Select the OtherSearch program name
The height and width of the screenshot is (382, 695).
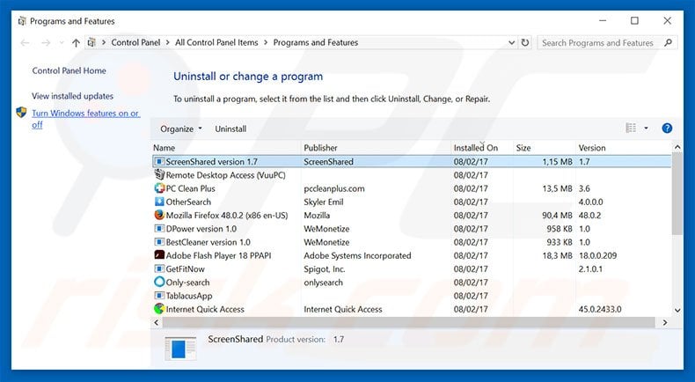point(188,202)
